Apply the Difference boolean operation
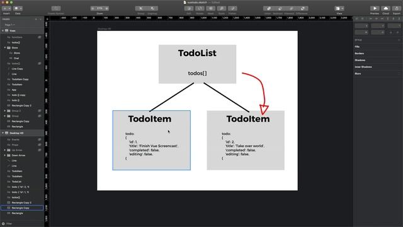 point(302,8)
